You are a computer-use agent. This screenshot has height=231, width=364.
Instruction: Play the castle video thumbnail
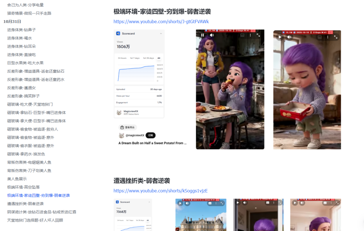(180, 203)
